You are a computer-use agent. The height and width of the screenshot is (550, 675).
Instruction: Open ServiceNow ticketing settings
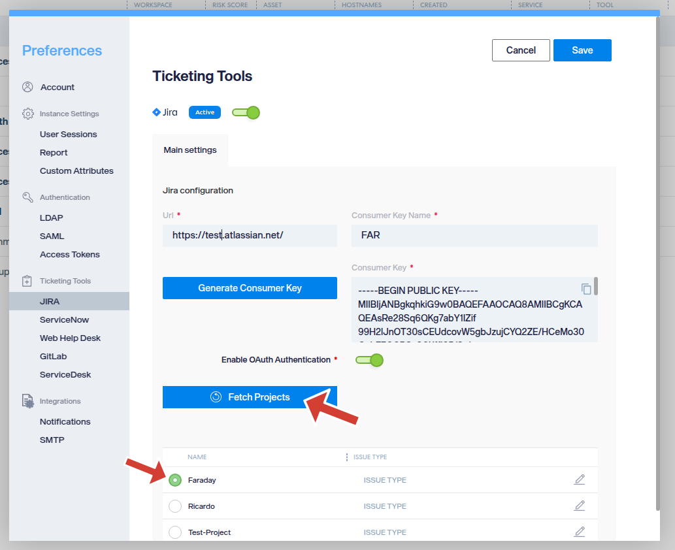point(64,320)
